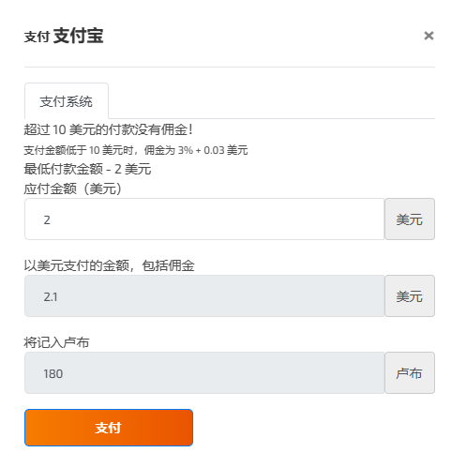Click the 卢布 addon beside the 180 field
This screenshot has width=451, height=468.
tap(410, 373)
